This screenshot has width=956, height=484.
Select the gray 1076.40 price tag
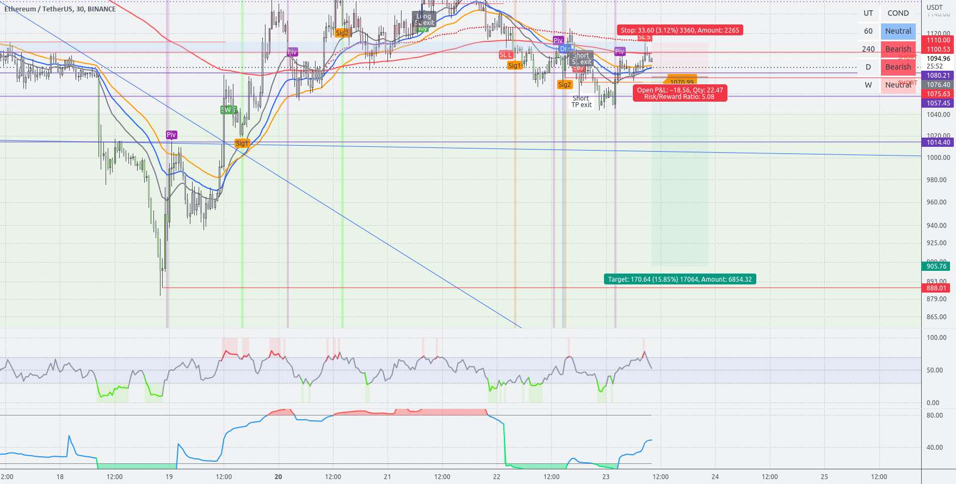(x=939, y=85)
